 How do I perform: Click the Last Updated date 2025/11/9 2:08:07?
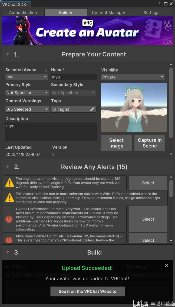[x=23, y=154]
